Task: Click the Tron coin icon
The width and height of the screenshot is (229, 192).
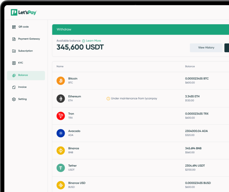Action: pos(61,116)
